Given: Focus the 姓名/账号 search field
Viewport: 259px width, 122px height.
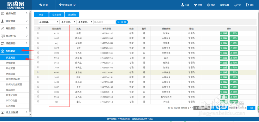Looking at the screenshot, I should click(104, 22).
